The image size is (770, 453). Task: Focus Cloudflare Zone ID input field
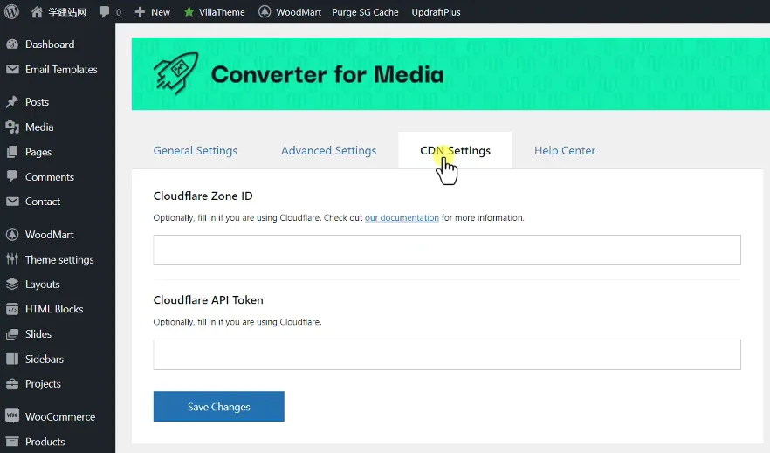pyautogui.click(x=447, y=250)
